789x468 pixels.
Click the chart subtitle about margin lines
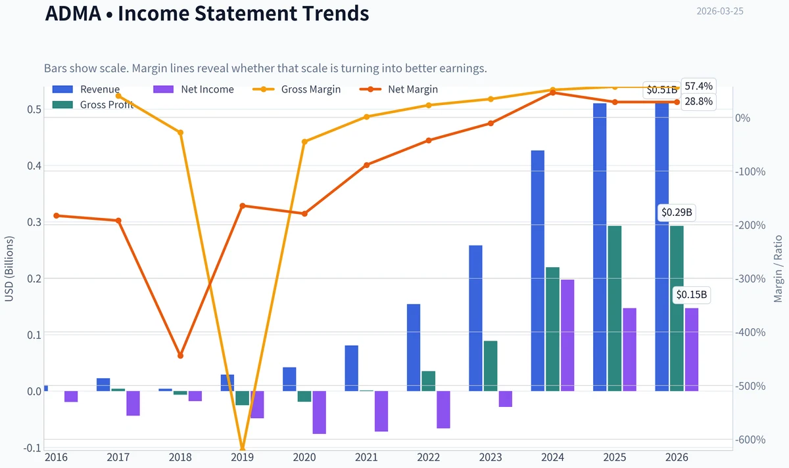click(266, 68)
